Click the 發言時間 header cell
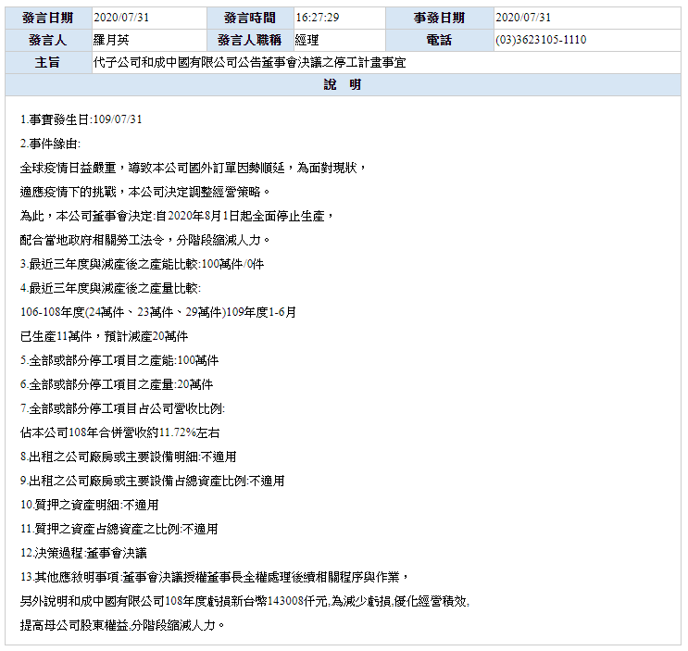The width and height of the screenshot is (688, 651). (x=250, y=18)
